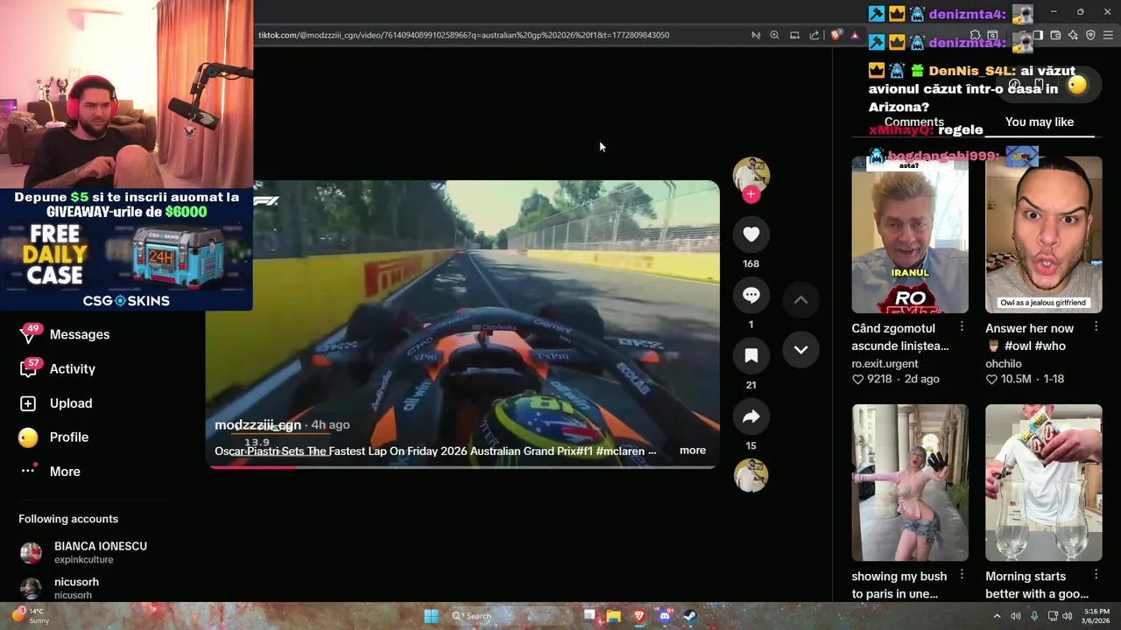Share page via address bar icon

click(814, 35)
